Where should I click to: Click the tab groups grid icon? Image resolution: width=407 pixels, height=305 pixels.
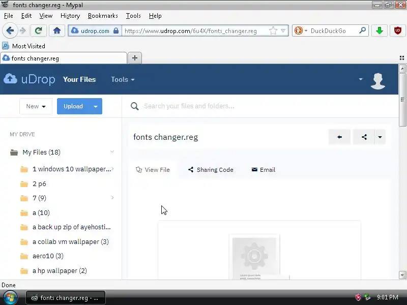click(402, 58)
